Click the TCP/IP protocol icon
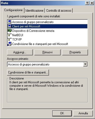The image size is (95, 119). pyautogui.click(x=10, y=39)
